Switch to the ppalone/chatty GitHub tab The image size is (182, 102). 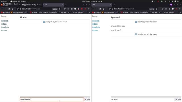(x=31, y=5)
